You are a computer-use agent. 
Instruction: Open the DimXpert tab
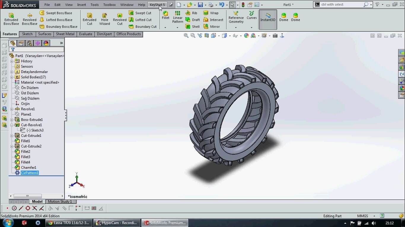[104, 34]
